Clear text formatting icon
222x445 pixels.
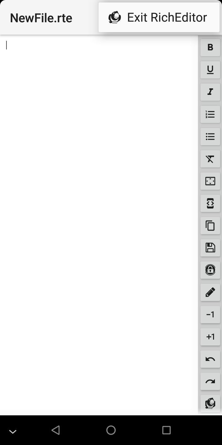click(210, 159)
